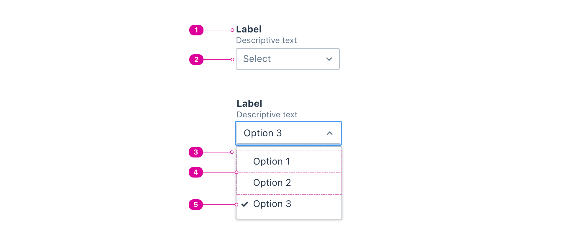Click the downward chevron in the Select field

point(329,59)
